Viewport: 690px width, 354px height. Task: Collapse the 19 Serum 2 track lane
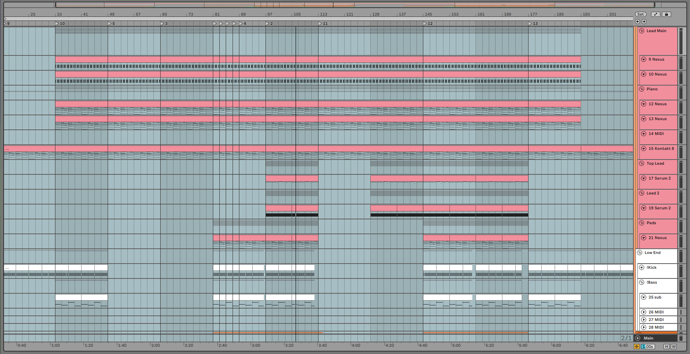[x=643, y=208]
